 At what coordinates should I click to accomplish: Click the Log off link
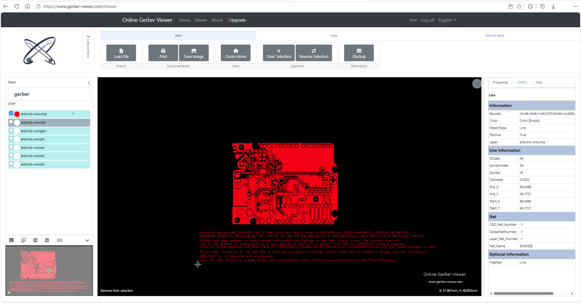[x=427, y=20]
